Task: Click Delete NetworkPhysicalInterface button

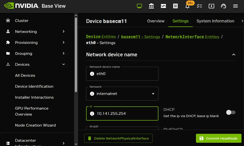Action: point(118,138)
